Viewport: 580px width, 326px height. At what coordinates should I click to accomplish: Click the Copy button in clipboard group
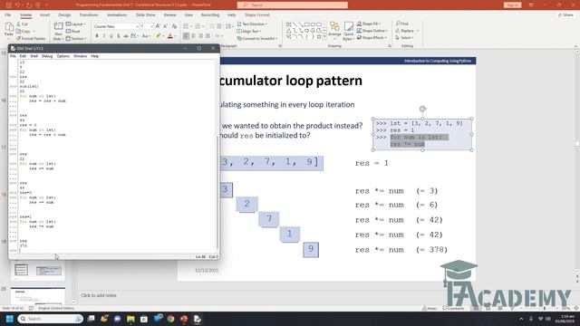[x=26, y=32]
